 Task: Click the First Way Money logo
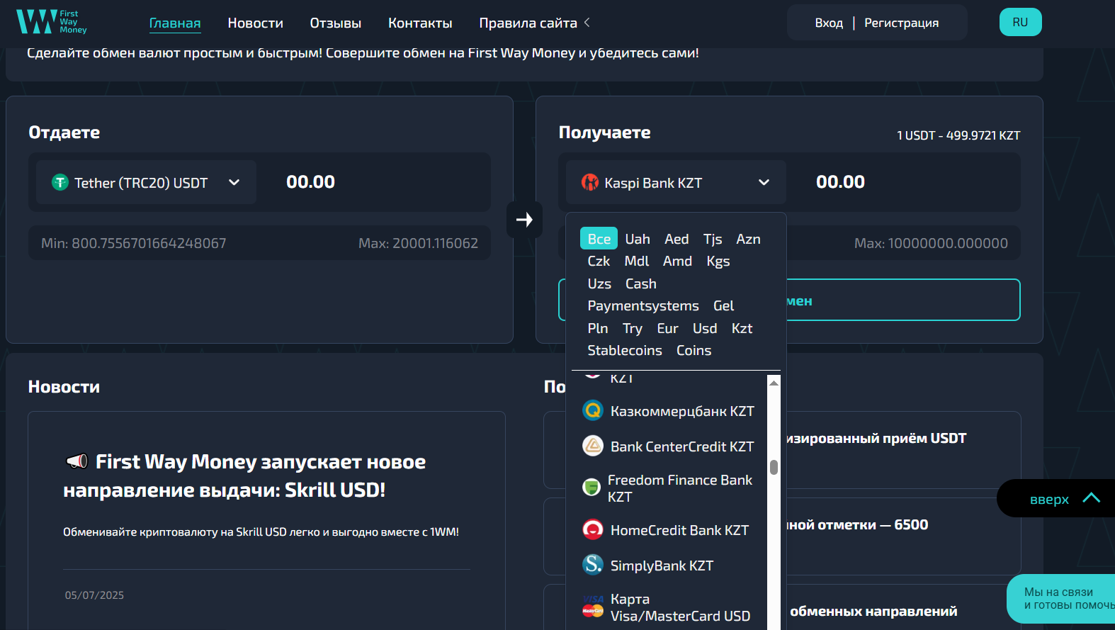click(x=51, y=22)
